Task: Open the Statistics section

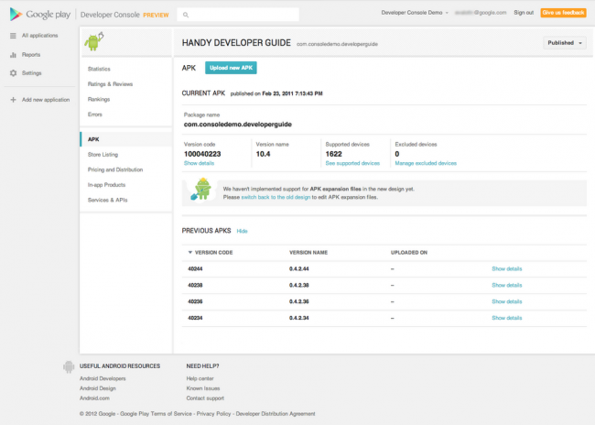Action: click(99, 69)
